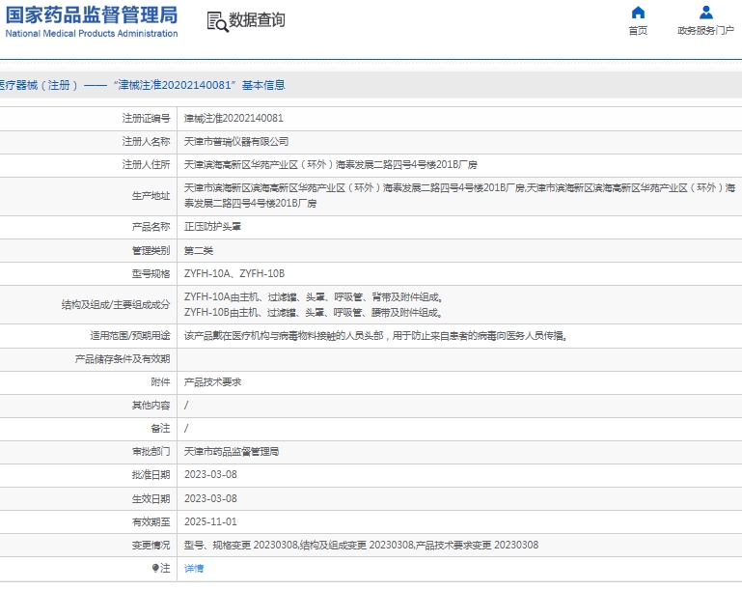Click the 适用范围/预期用途 label

click(129, 336)
